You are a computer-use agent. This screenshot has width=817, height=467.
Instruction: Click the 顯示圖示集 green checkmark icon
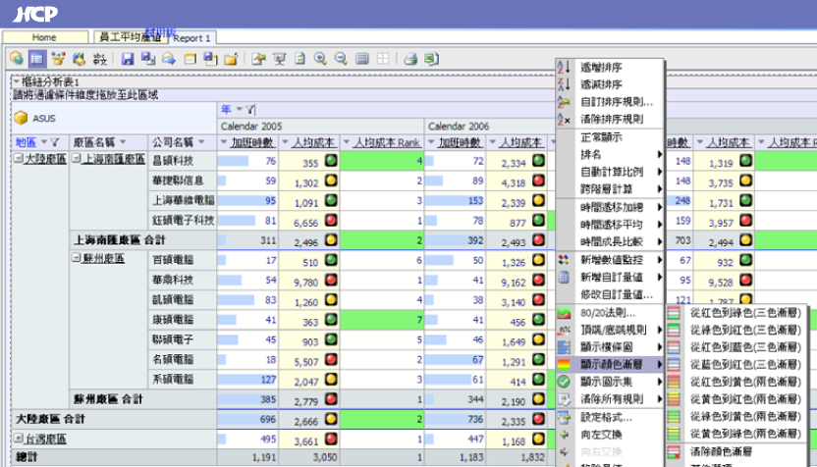click(x=565, y=383)
